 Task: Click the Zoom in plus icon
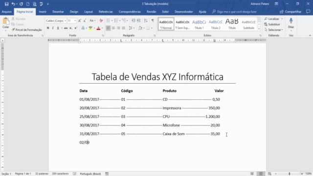click(302, 174)
